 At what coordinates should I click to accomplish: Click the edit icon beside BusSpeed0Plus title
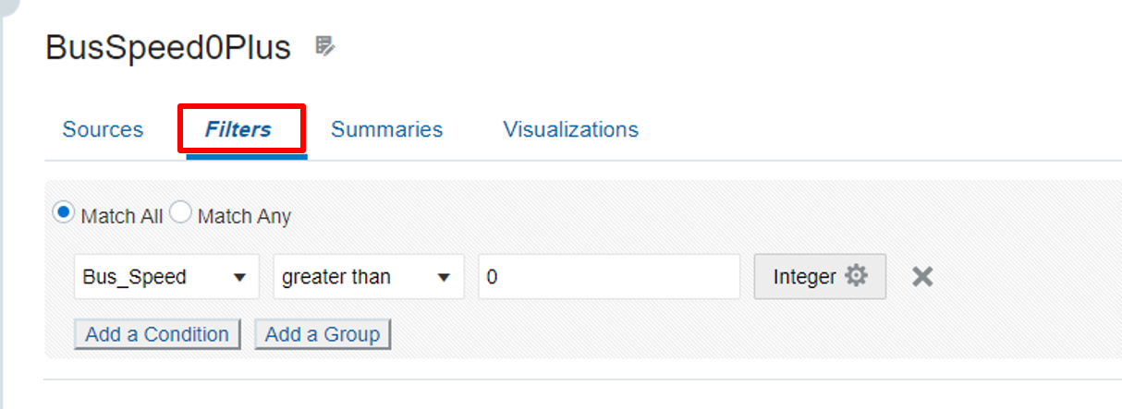click(x=323, y=45)
